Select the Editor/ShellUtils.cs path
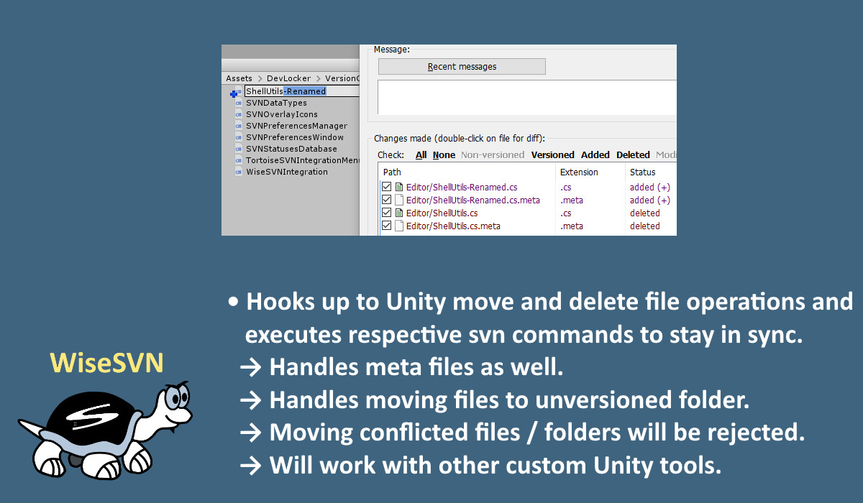The height and width of the screenshot is (503, 863). click(442, 213)
